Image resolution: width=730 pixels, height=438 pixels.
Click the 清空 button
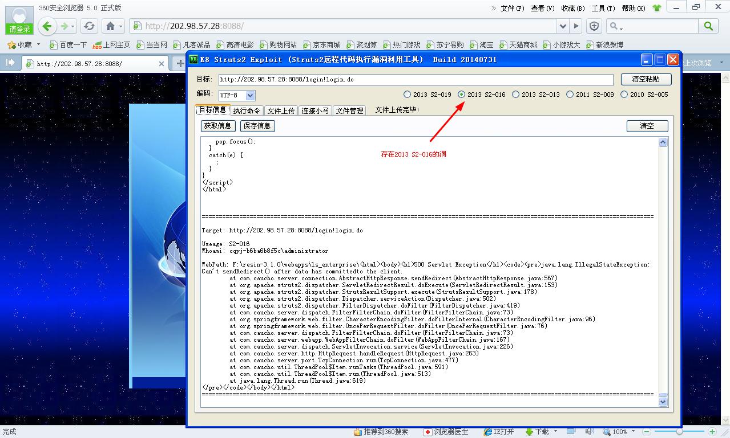click(647, 126)
